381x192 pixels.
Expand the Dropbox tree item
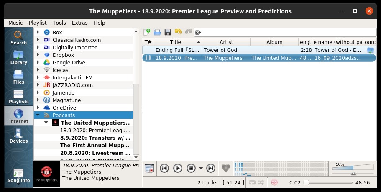pos(38,55)
